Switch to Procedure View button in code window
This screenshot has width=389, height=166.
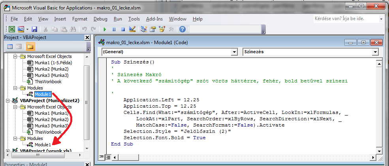point(101,157)
